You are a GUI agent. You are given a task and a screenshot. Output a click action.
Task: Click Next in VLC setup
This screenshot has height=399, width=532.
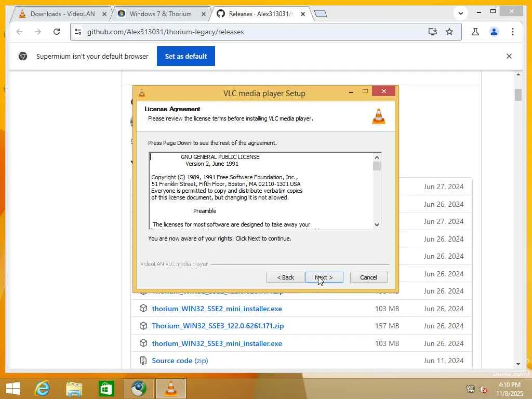pyautogui.click(x=324, y=277)
